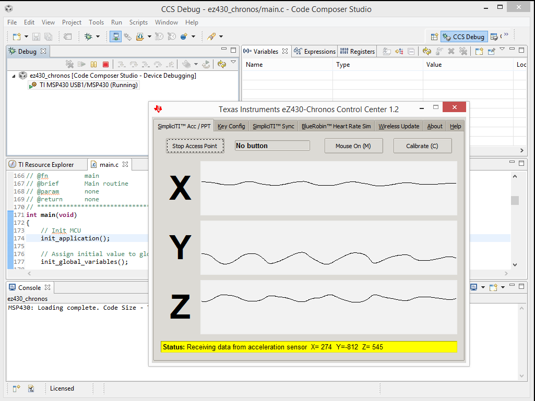Image resolution: width=535 pixels, height=401 pixels.
Task: Close the Console view tab
Action: click(x=47, y=287)
